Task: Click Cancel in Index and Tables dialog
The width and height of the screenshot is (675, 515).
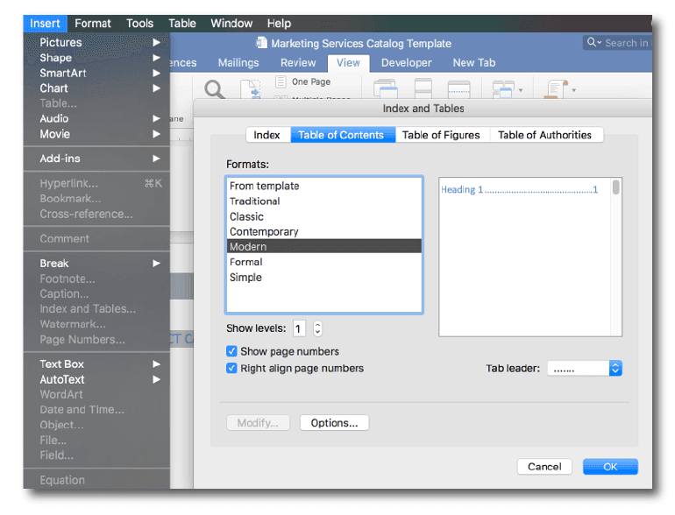Action: point(544,467)
